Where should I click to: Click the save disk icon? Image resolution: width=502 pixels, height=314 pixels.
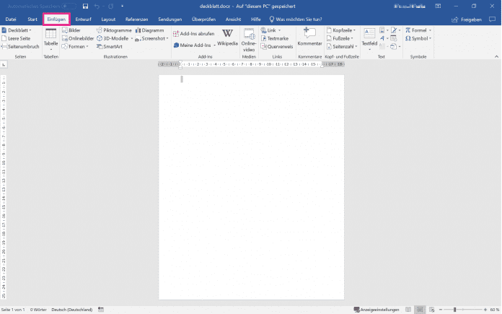pyautogui.click(x=85, y=6)
